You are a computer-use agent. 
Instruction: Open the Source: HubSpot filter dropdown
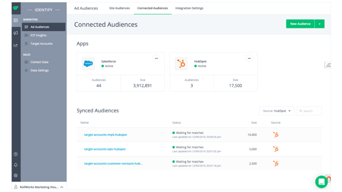[x=277, y=111]
